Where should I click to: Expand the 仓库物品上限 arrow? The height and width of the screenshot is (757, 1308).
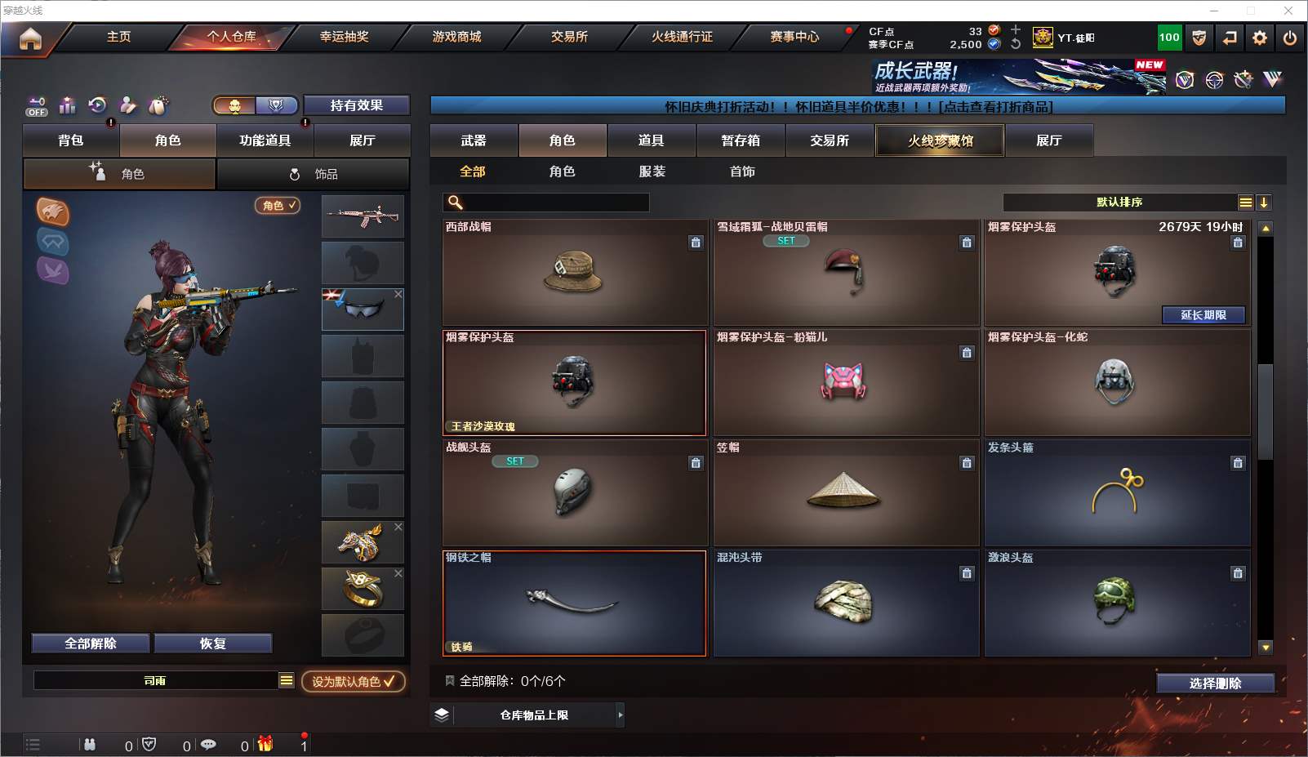621,715
